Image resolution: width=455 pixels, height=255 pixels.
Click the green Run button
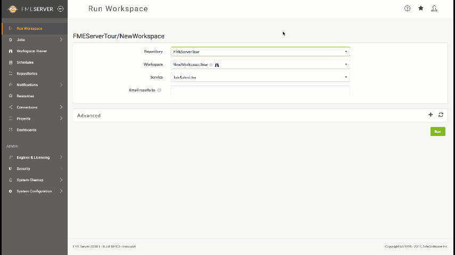click(x=437, y=132)
